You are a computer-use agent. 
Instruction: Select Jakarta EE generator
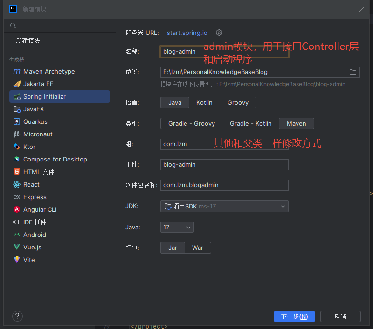60,84
